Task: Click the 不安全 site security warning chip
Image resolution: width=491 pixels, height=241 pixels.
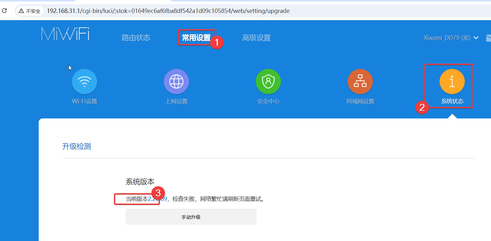Action: pyautogui.click(x=29, y=11)
